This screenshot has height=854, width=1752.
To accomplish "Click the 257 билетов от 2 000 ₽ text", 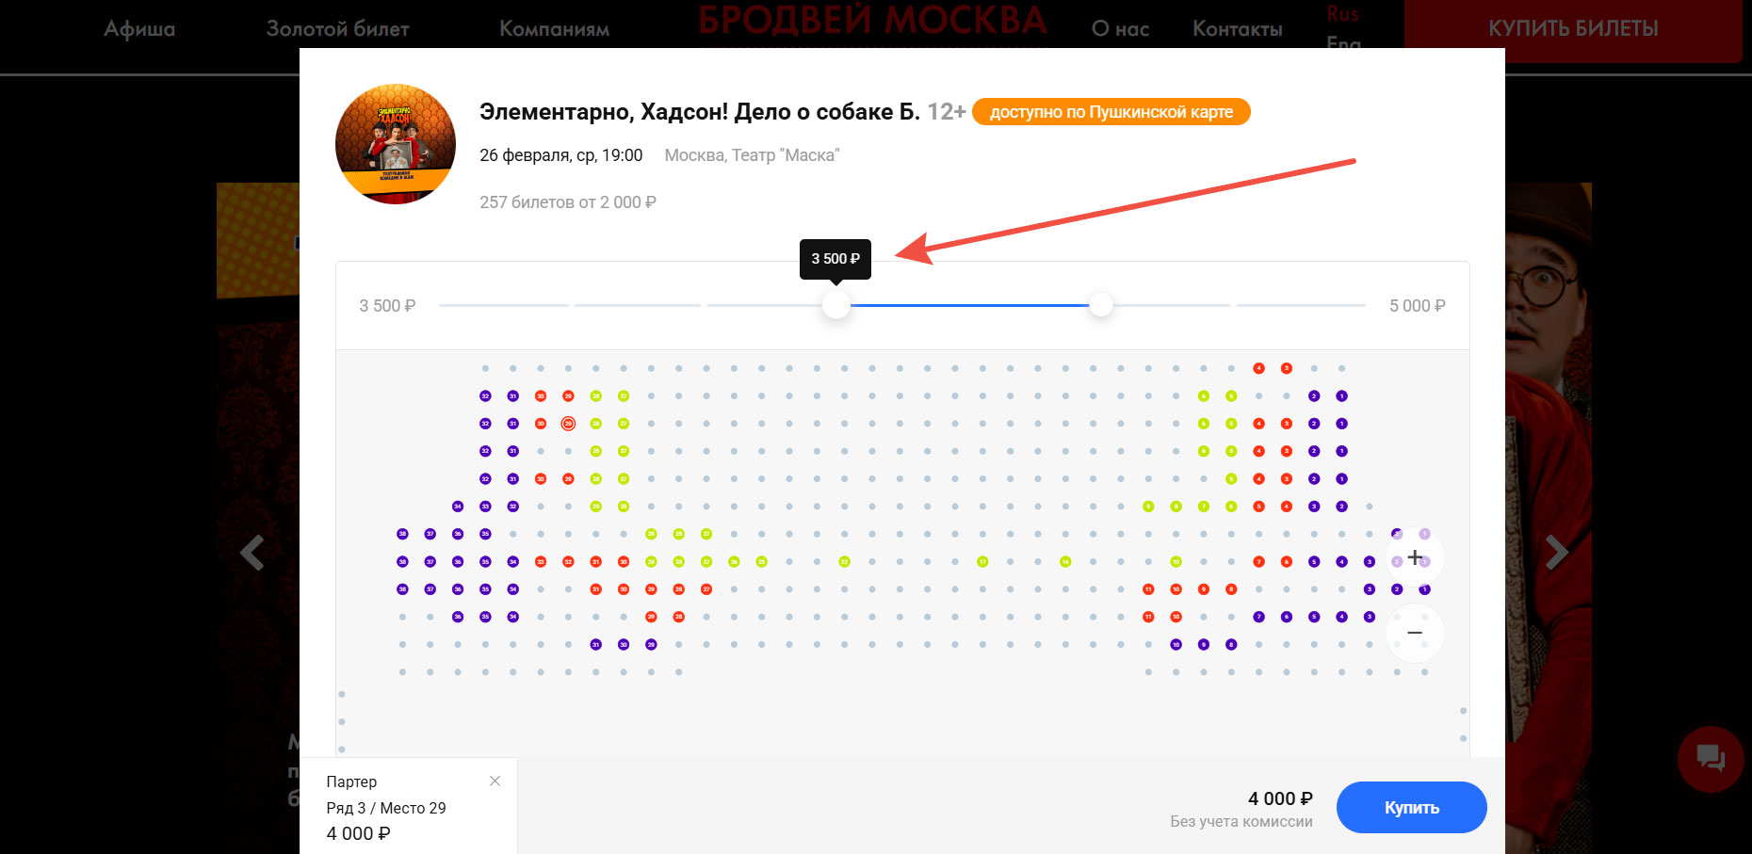I will [x=568, y=202].
